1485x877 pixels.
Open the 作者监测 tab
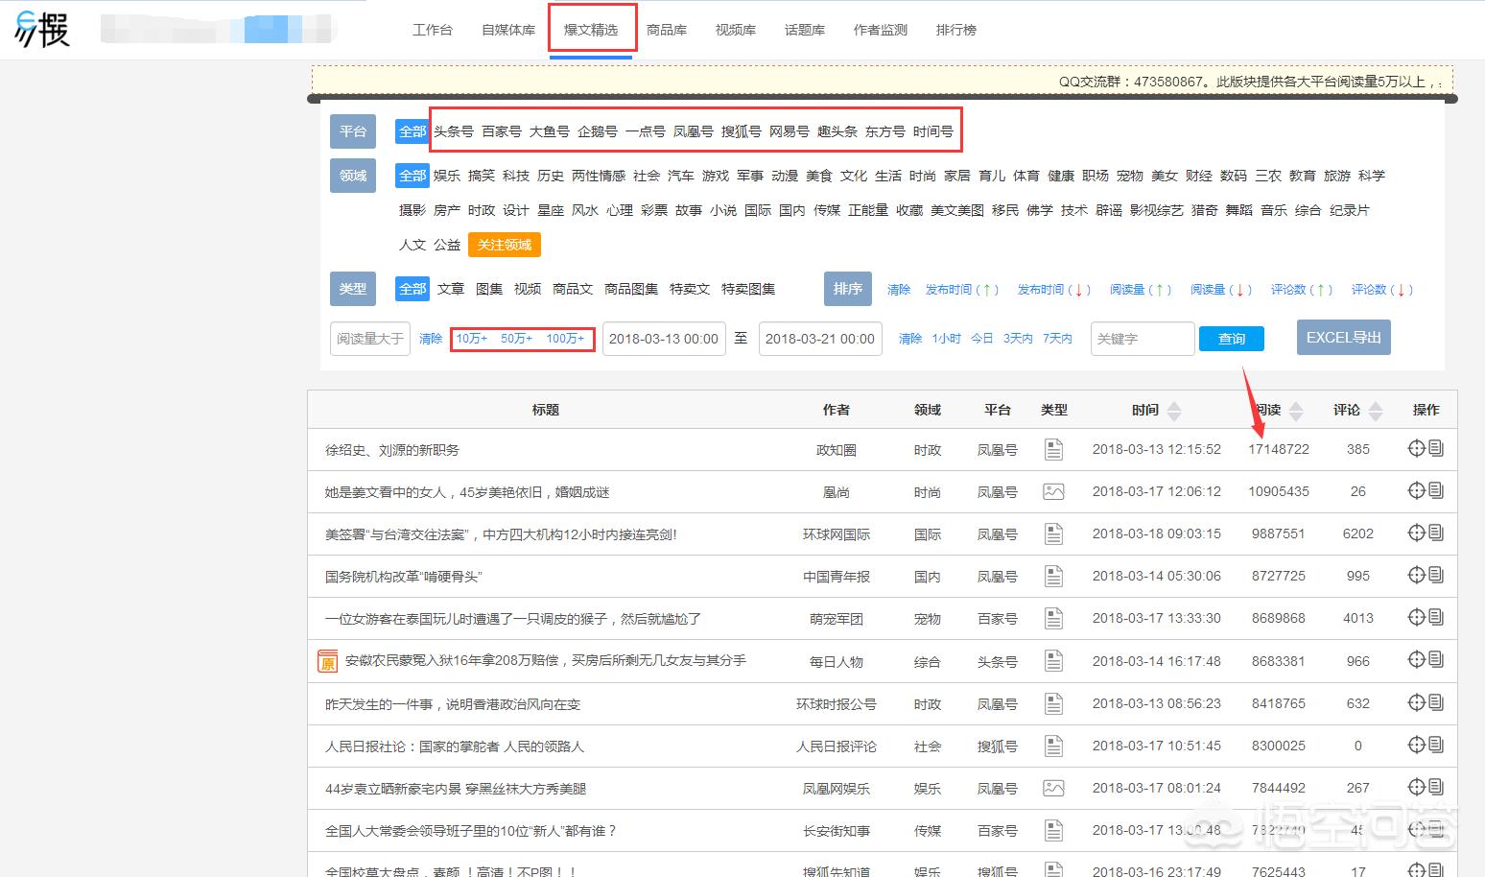[881, 30]
